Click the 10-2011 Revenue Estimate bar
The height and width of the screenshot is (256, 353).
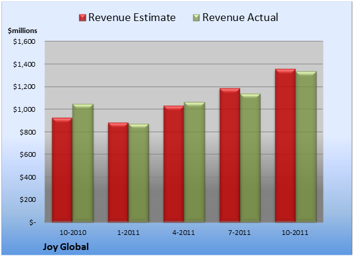point(286,145)
